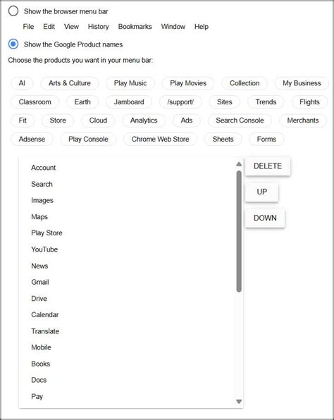Add the Play Movies chip

point(188,83)
